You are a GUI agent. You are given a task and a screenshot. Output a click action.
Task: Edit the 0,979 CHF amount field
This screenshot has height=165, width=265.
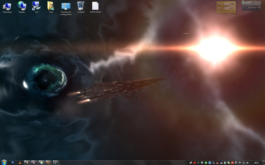point(230,8)
